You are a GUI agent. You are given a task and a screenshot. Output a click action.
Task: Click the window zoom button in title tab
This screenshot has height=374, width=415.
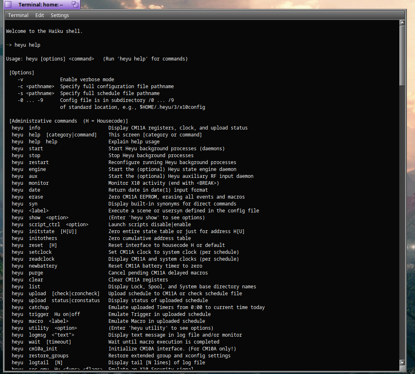coord(75,4)
